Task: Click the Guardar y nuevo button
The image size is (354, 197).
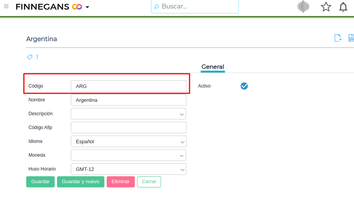Action: click(x=81, y=182)
